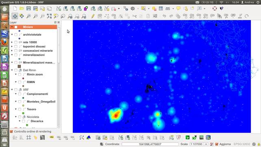Viewport: 261px width, 147px height.
Task: Click the Save Project floppy icon
Action: coord(28,8)
